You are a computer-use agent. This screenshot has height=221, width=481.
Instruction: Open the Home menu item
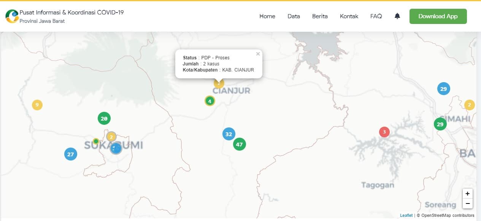pos(267,16)
